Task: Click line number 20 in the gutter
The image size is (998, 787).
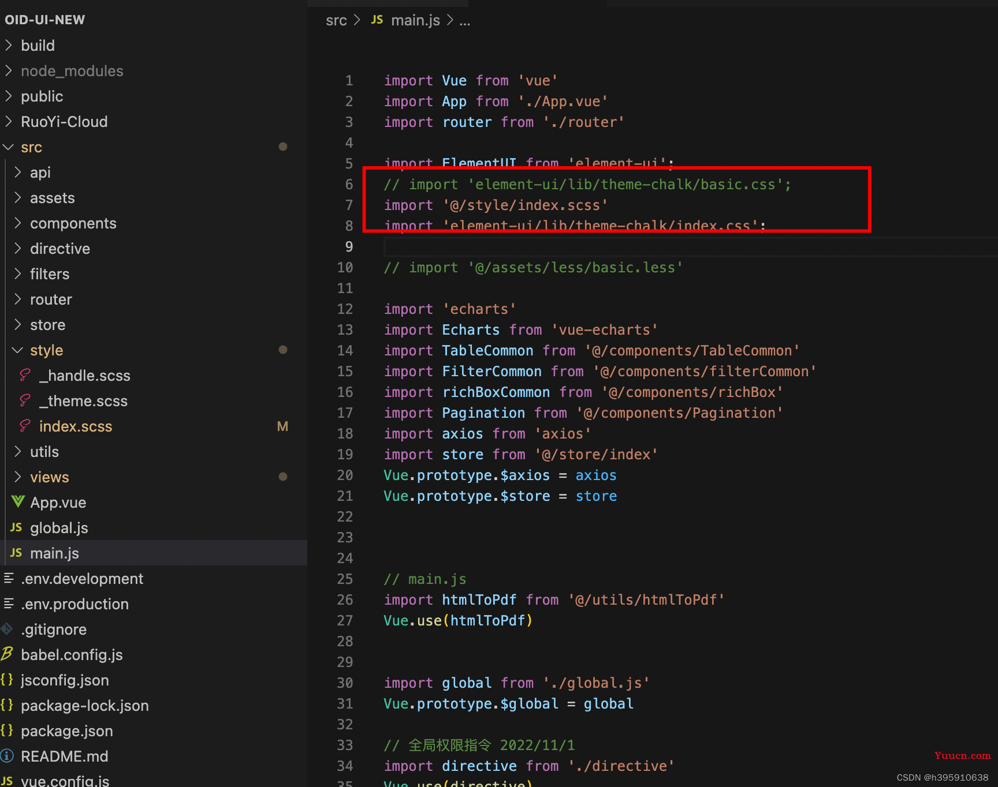Action: click(345, 475)
